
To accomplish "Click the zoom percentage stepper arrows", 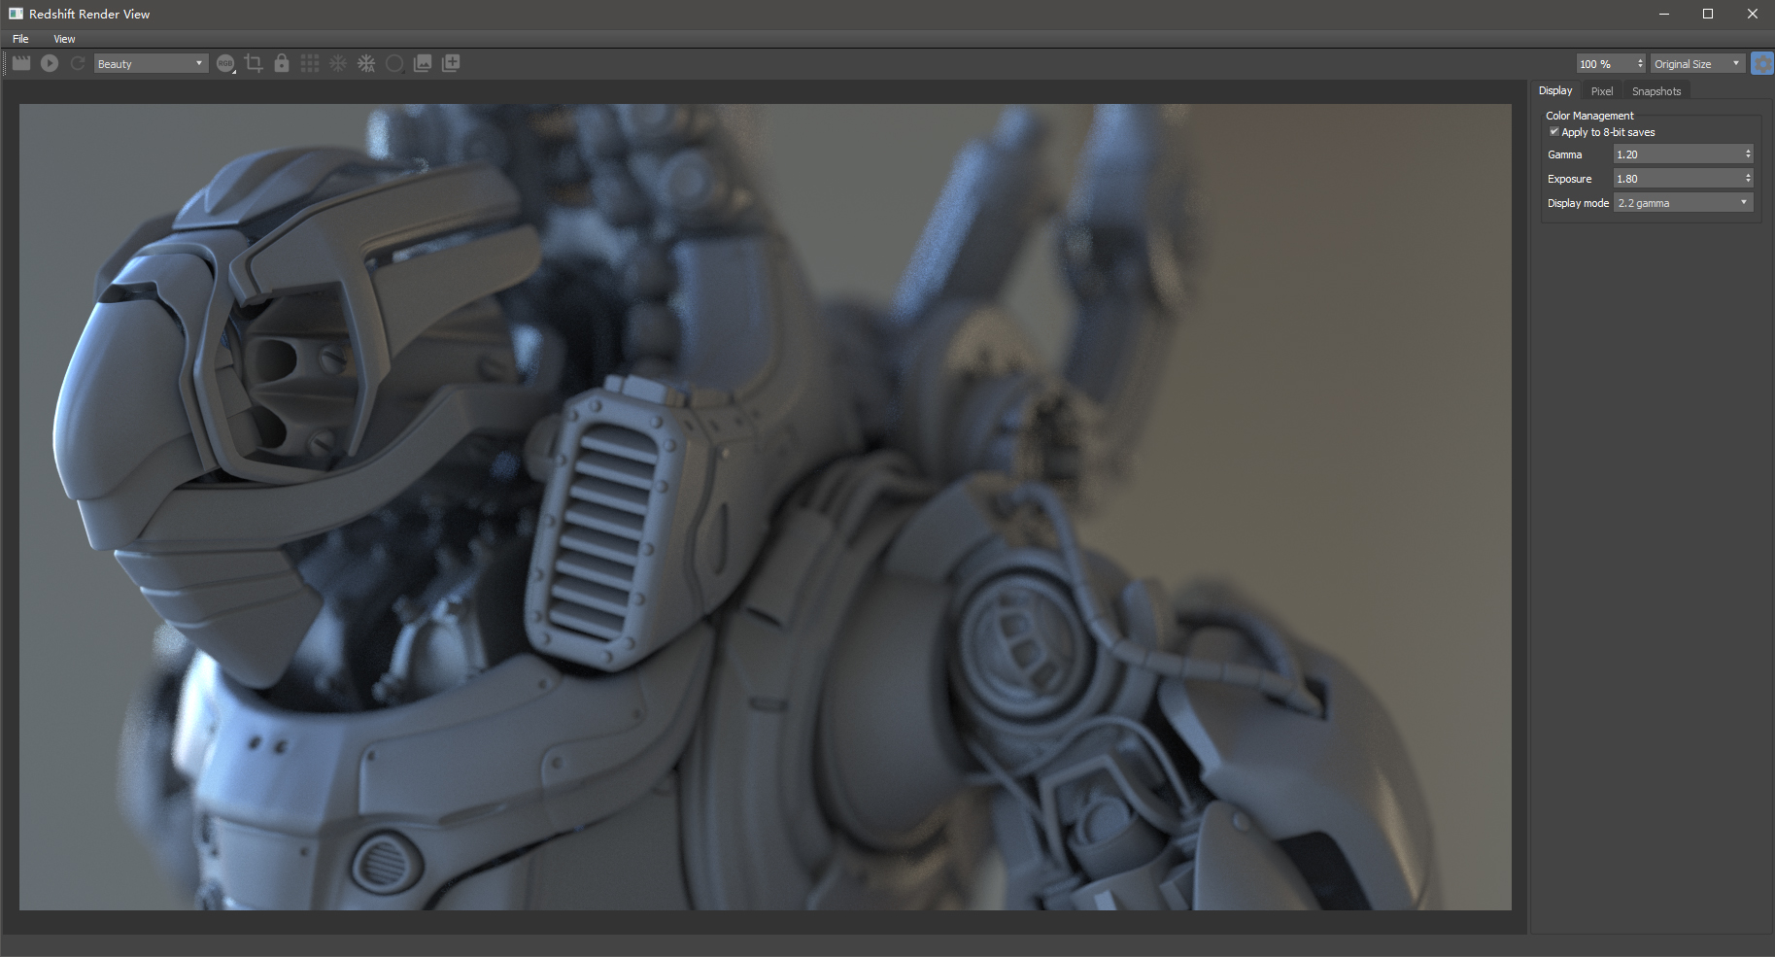I will click(1641, 63).
